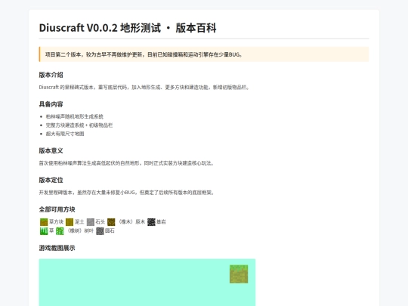Click the 基岩 bedrock block icon

[151, 222]
